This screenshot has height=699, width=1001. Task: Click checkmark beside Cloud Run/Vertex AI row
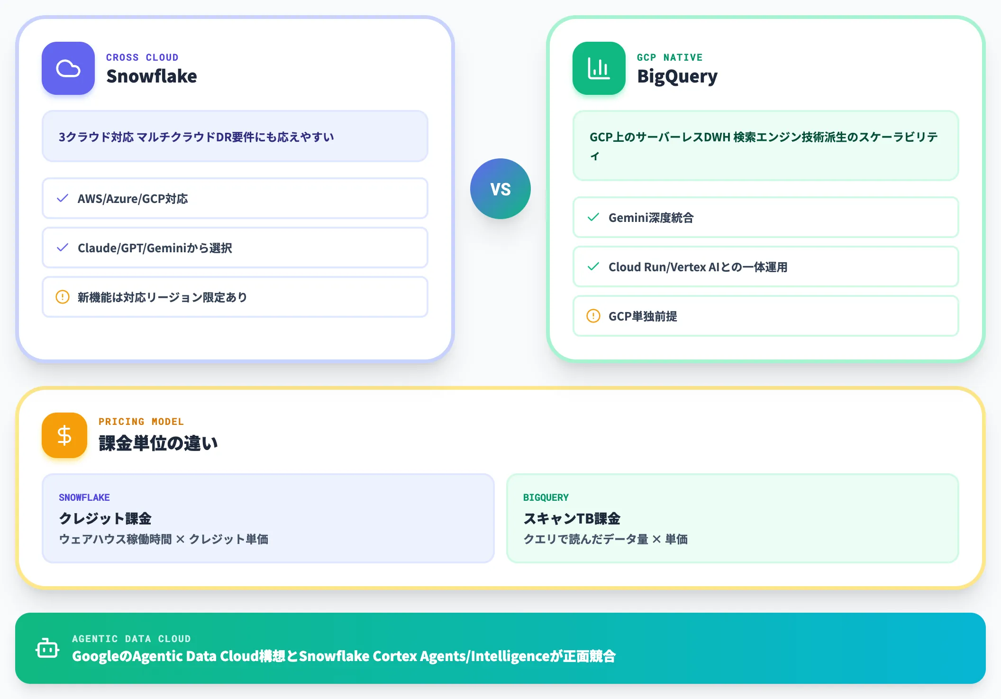pyautogui.click(x=593, y=267)
